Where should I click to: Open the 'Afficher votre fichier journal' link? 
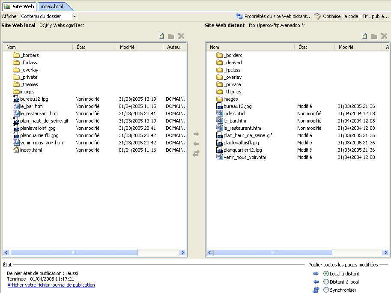point(51,285)
